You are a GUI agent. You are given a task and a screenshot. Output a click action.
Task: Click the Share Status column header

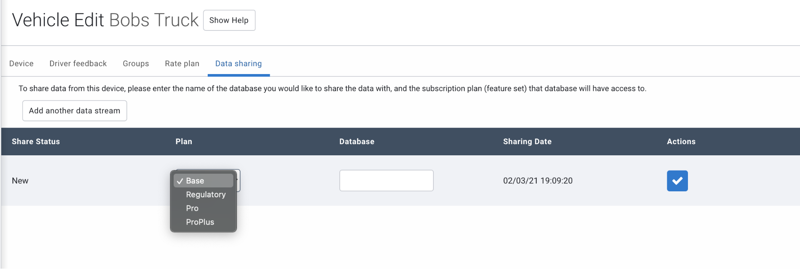(x=36, y=141)
